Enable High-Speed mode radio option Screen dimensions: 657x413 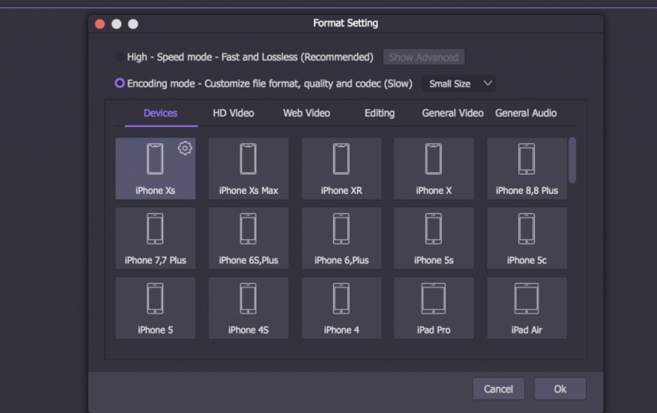tap(120, 56)
